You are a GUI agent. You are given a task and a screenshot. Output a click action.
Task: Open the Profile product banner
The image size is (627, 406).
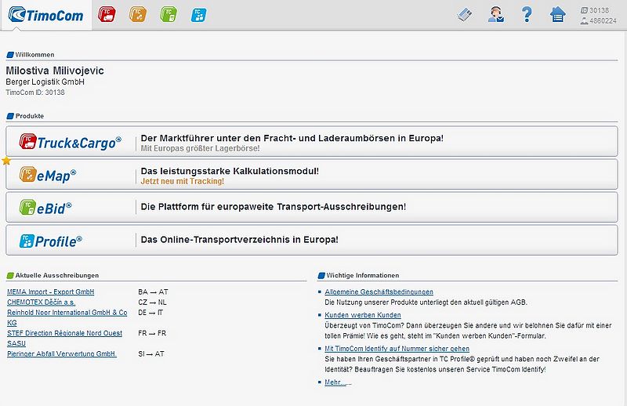pyautogui.click(x=312, y=240)
